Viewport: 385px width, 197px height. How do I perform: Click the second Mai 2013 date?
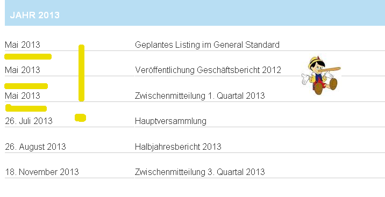[23, 70]
